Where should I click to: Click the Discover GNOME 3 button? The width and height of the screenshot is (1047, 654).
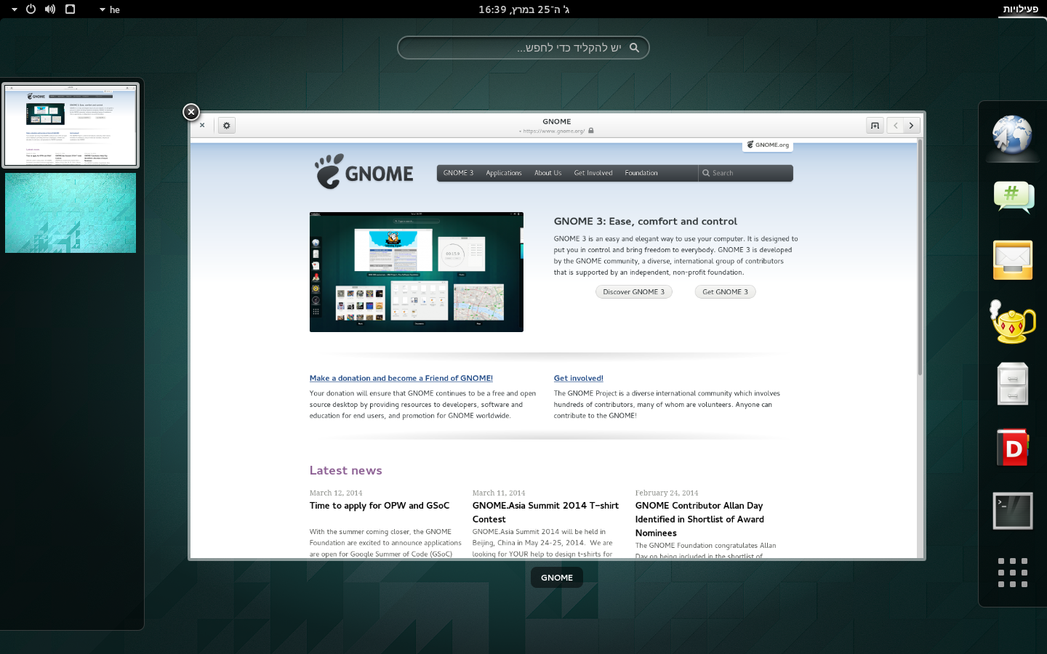click(633, 292)
